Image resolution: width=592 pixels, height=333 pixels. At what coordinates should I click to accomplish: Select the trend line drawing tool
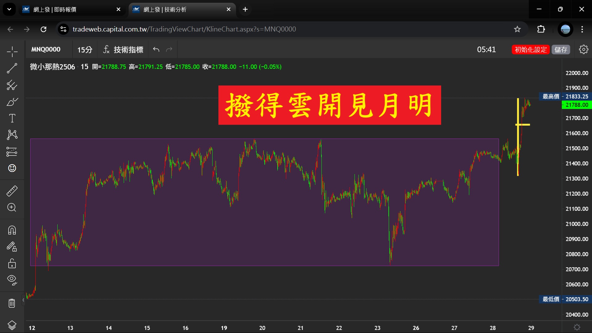click(x=12, y=68)
